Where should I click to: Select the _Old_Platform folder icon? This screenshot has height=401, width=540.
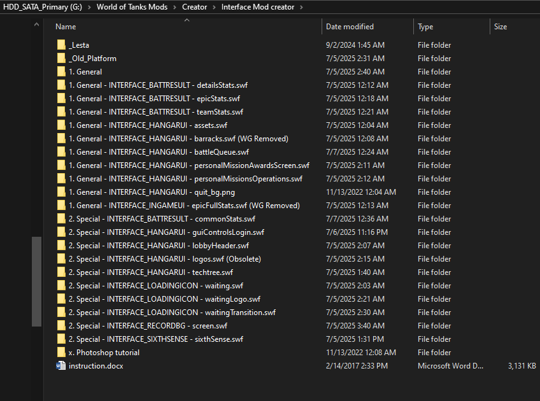coord(61,58)
